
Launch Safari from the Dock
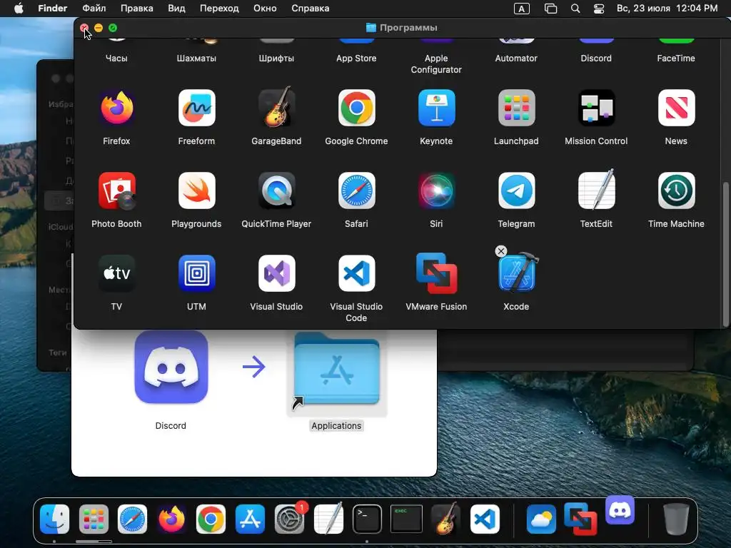coord(132,519)
